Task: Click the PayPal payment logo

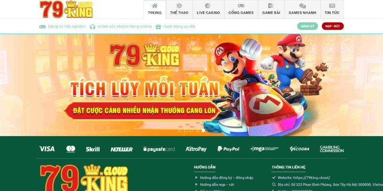Action: click(x=228, y=149)
